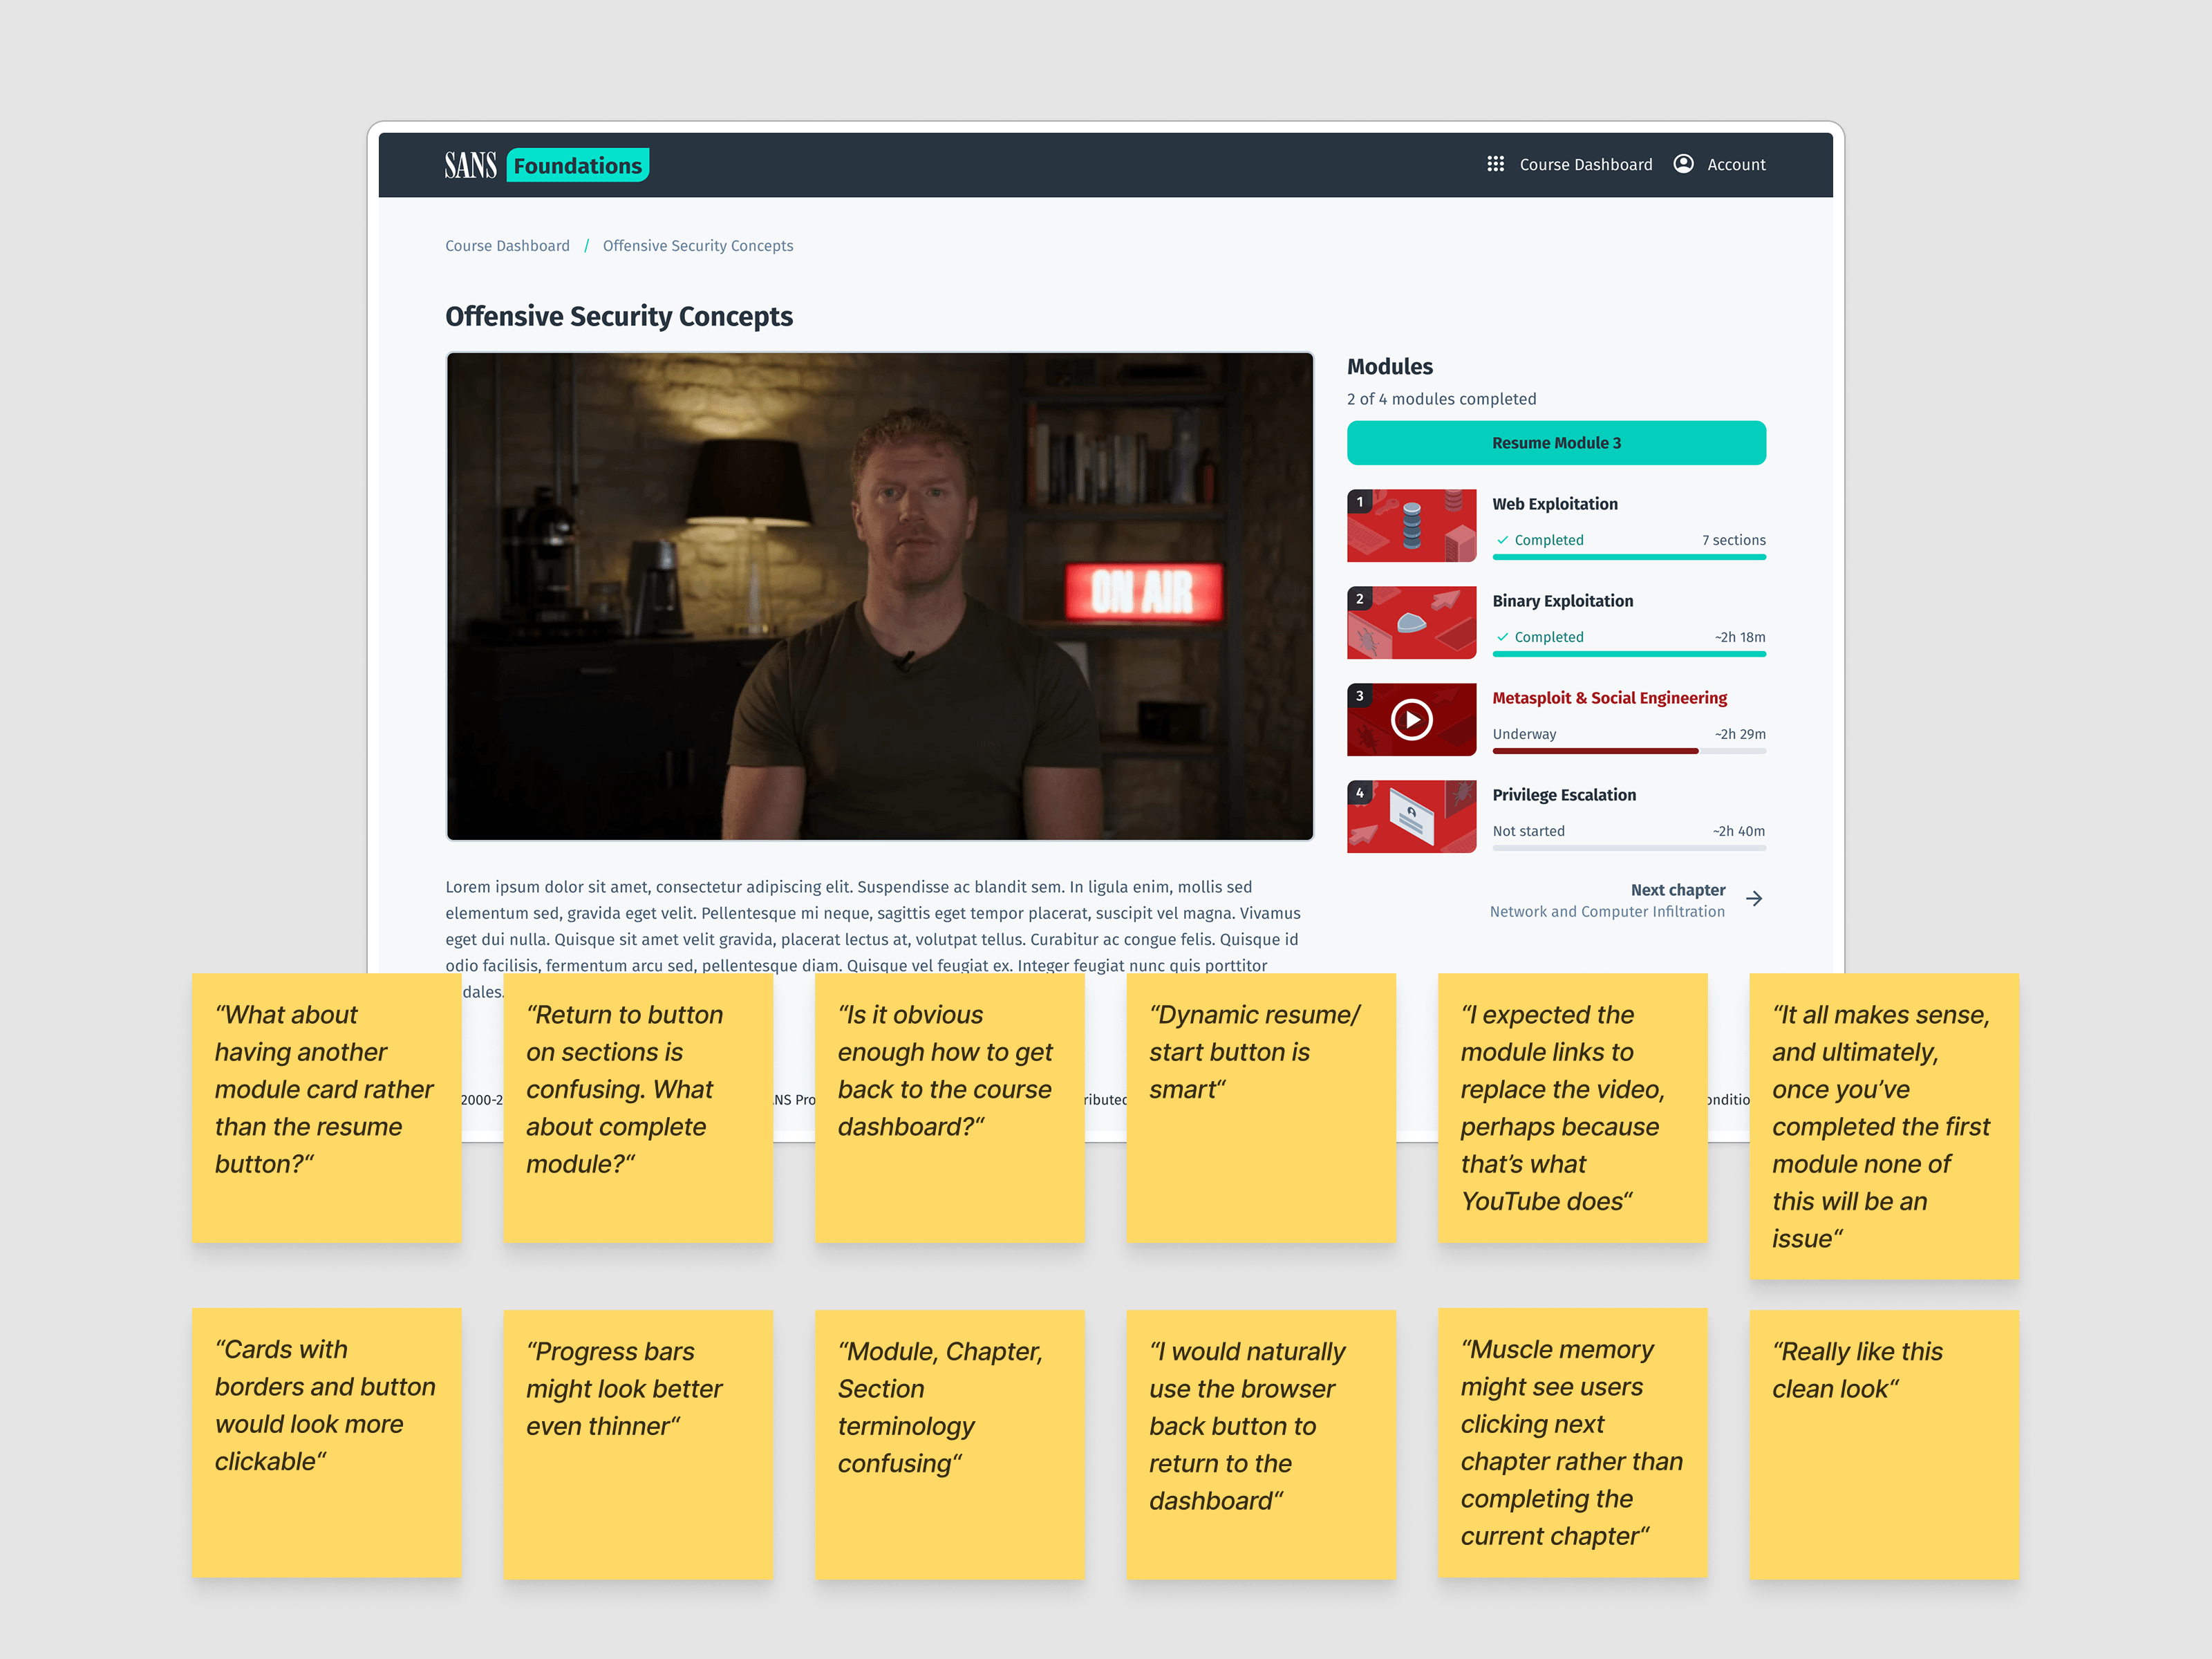Click the Next chapter arrow icon
2212x1659 pixels.
click(x=1754, y=899)
